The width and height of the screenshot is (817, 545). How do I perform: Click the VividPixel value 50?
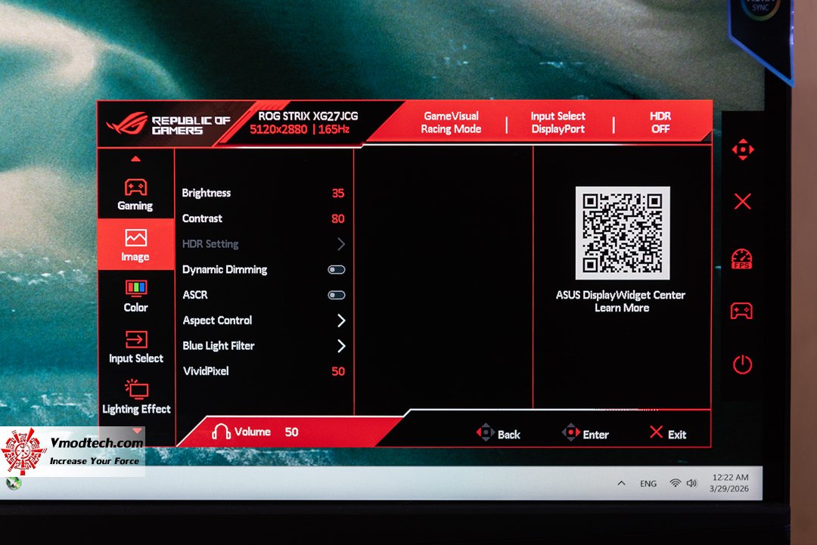click(338, 371)
